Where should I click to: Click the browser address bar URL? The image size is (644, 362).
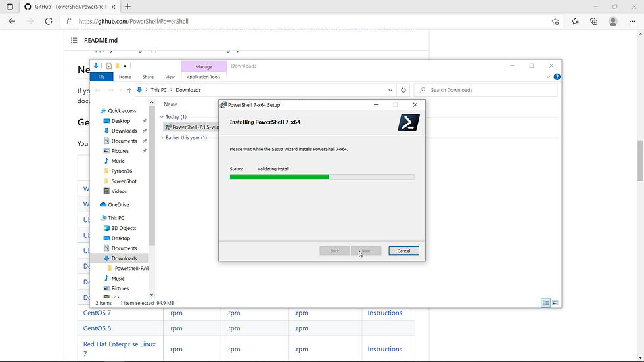tap(133, 21)
